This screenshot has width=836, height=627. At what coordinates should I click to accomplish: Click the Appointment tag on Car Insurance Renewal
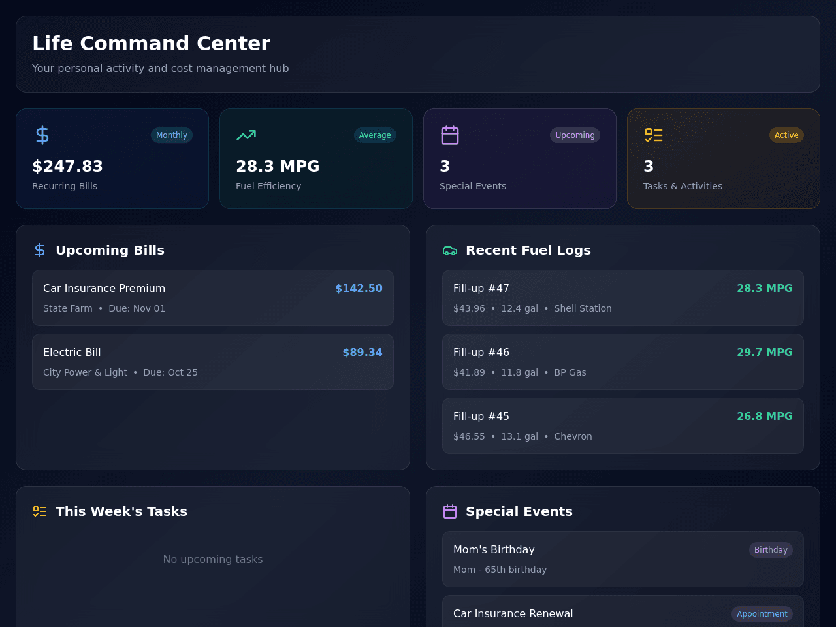pos(762,614)
